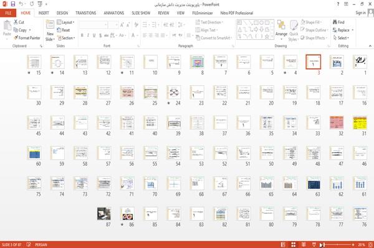Click the New Slide icon
Viewport: 374px width, 248px height.
click(x=50, y=25)
